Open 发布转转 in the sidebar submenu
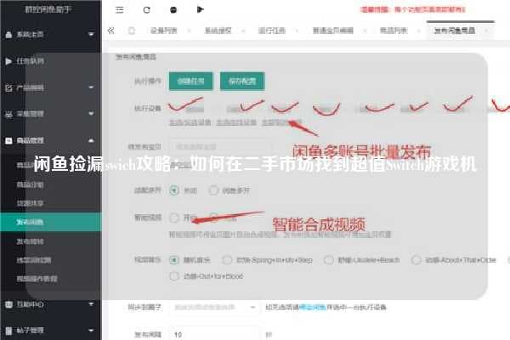The width and height of the screenshot is (510, 340). click(x=30, y=241)
